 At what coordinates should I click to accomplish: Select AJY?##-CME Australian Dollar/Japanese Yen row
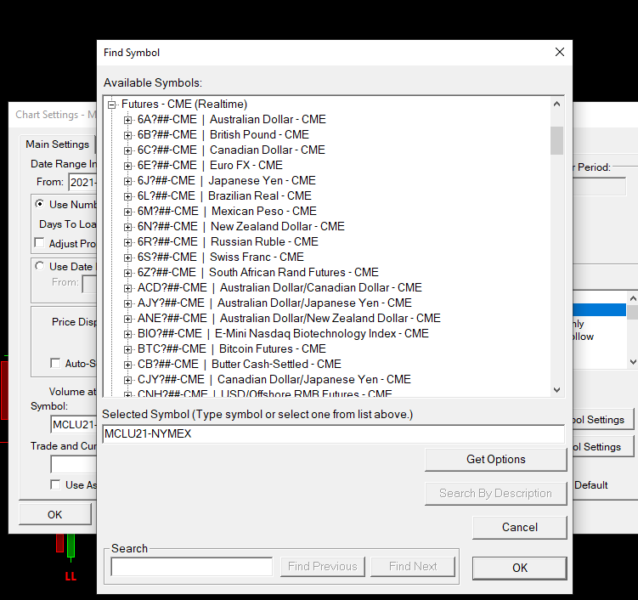point(274,303)
